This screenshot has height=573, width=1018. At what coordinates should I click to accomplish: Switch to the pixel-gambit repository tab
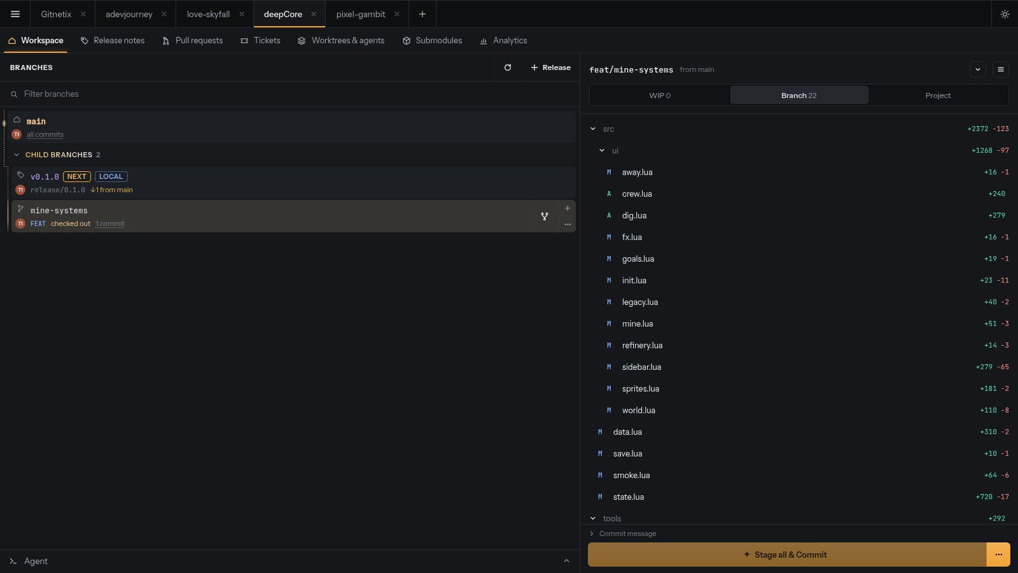[x=361, y=14]
